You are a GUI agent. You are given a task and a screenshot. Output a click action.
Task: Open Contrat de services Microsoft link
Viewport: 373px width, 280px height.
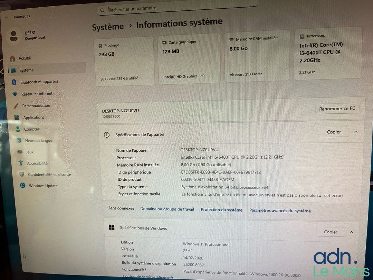click(x=148, y=277)
